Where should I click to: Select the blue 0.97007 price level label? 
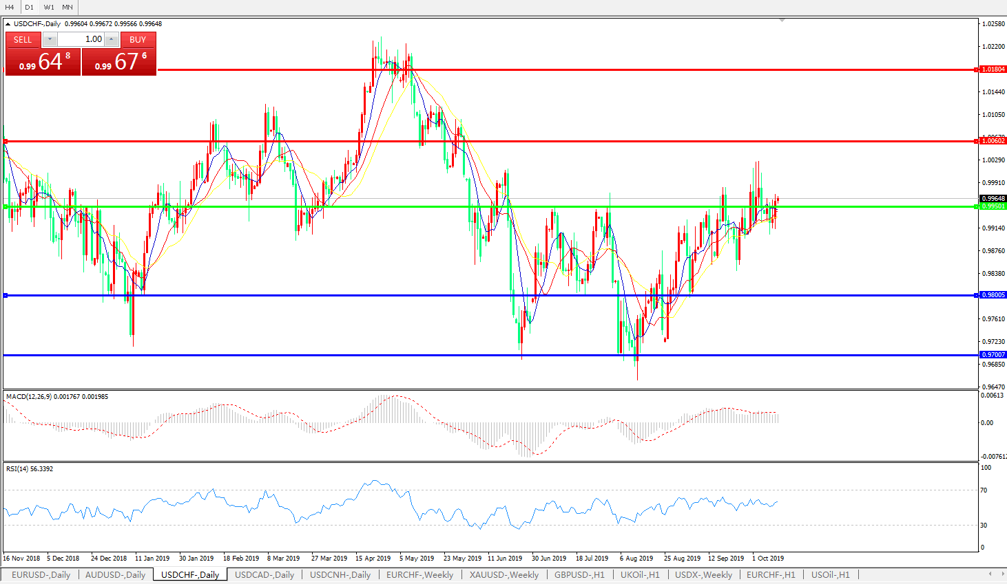pos(993,355)
